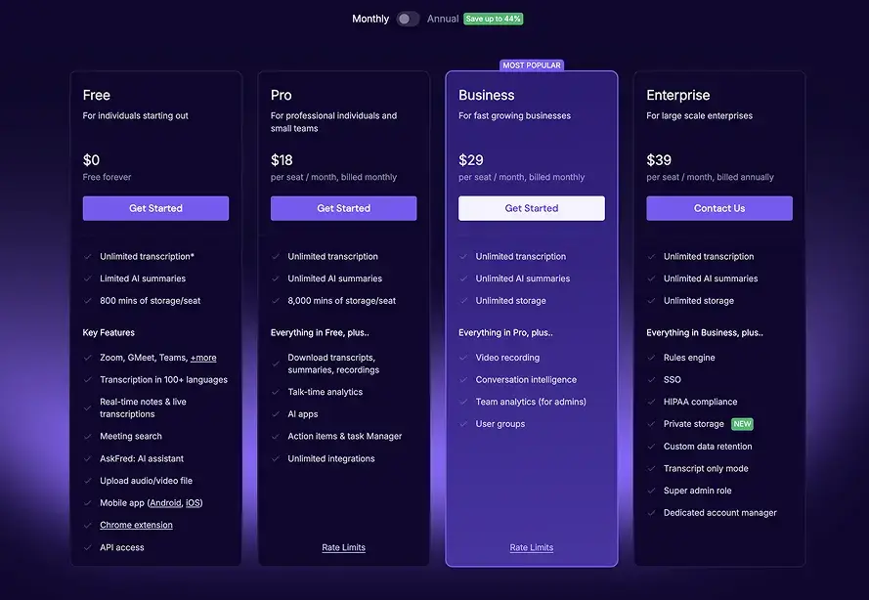
Task: Select the "Monthly" billing label
Action: pyautogui.click(x=372, y=18)
